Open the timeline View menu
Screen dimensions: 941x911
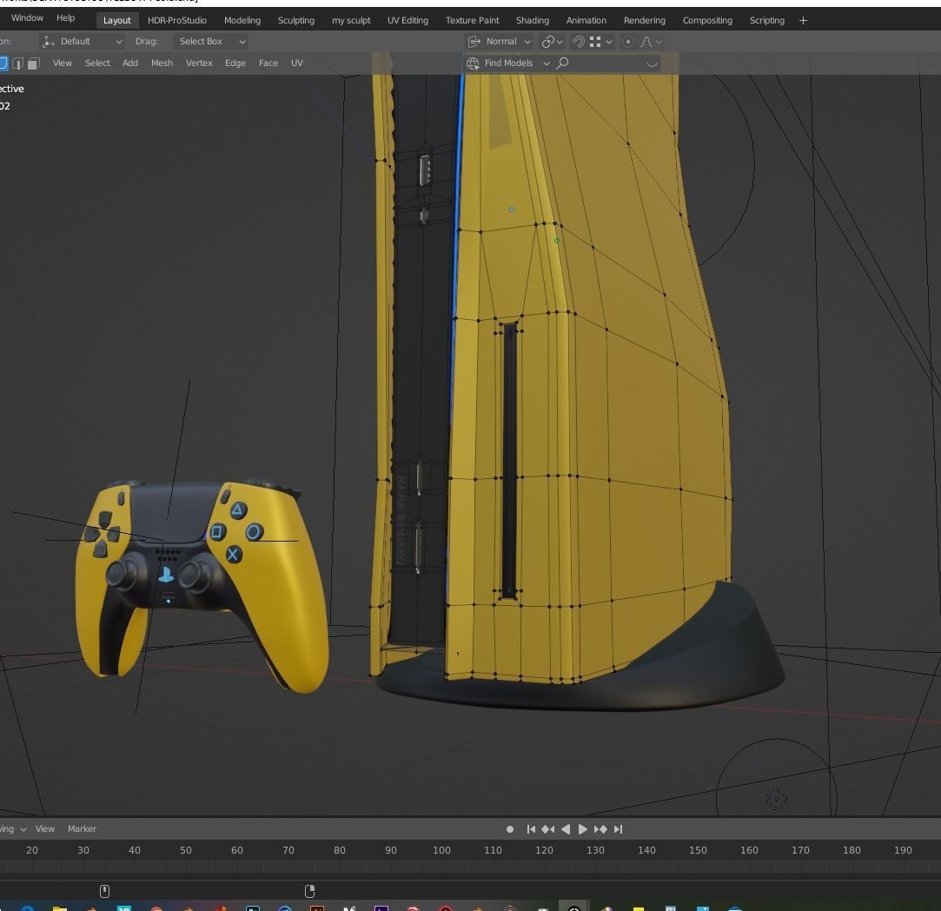tap(45, 828)
